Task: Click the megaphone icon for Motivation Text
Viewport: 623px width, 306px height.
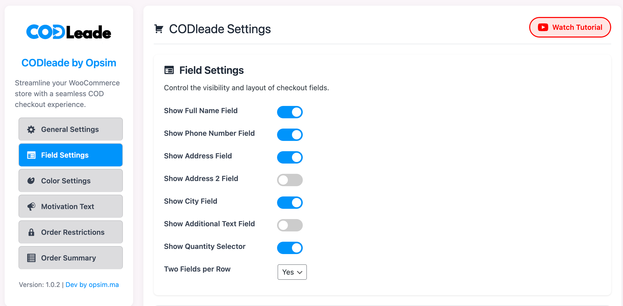Action: click(31, 206)
